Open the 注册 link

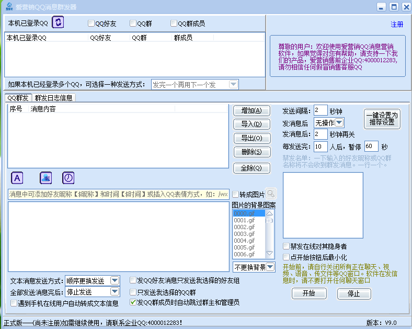pos(397,25)
